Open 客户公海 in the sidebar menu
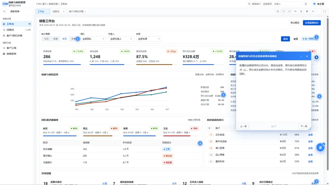 pos(17,48)
